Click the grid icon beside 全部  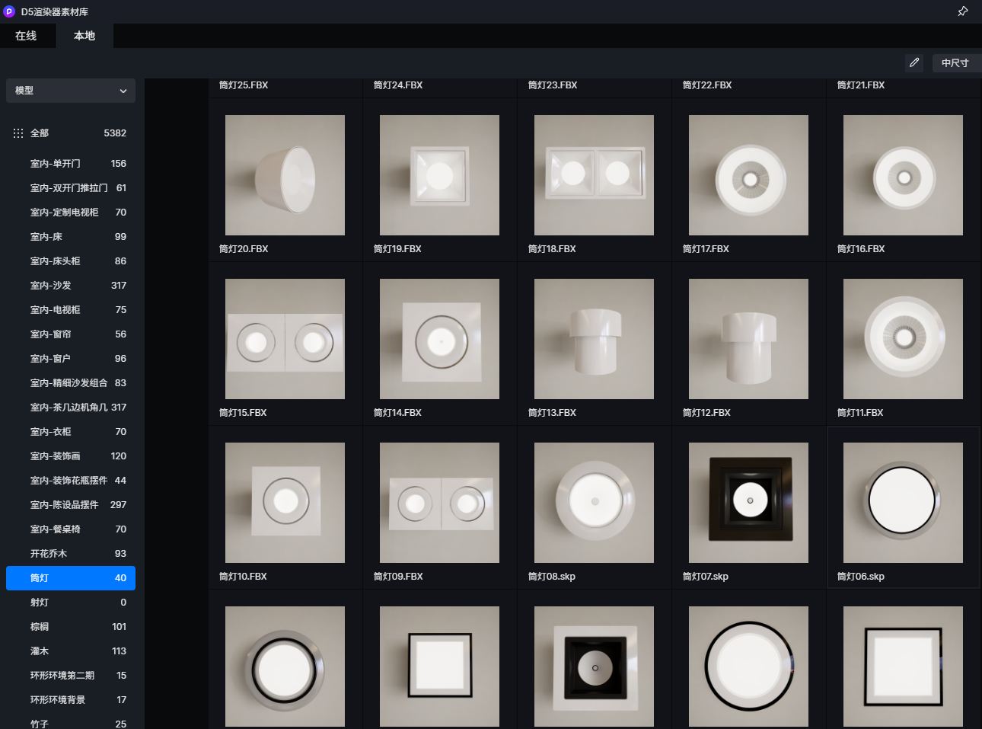point(18,133)
